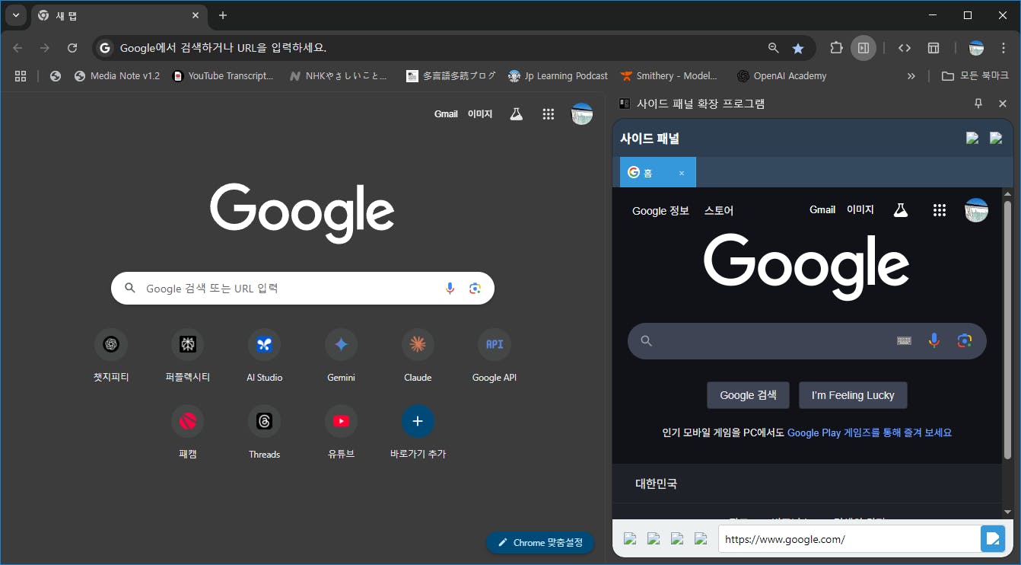Screen dimensions: 1021x565
Task: Open the Google apps grid on the new tab page
Action: (x=549, y=114)
